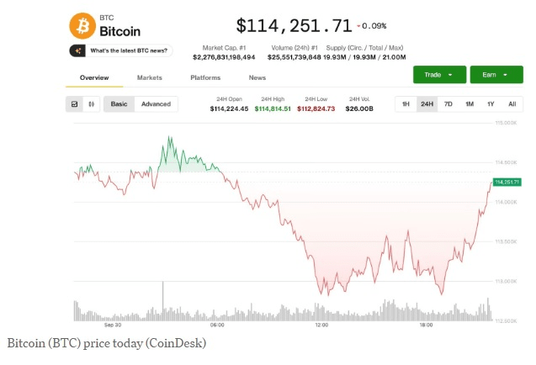Screen dimensions: 536x365
Task: Toggle the Basic chart mode
Action: pyautogui.click(x=119, y=104)
